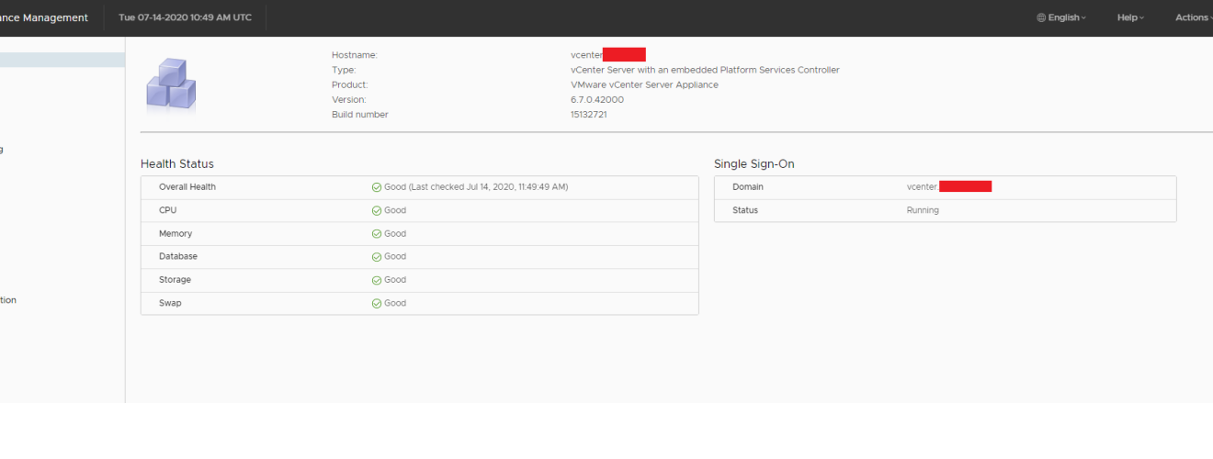This screenshot has height=459, width=1213.
Task: Click the date and time display
Action: 185,17
